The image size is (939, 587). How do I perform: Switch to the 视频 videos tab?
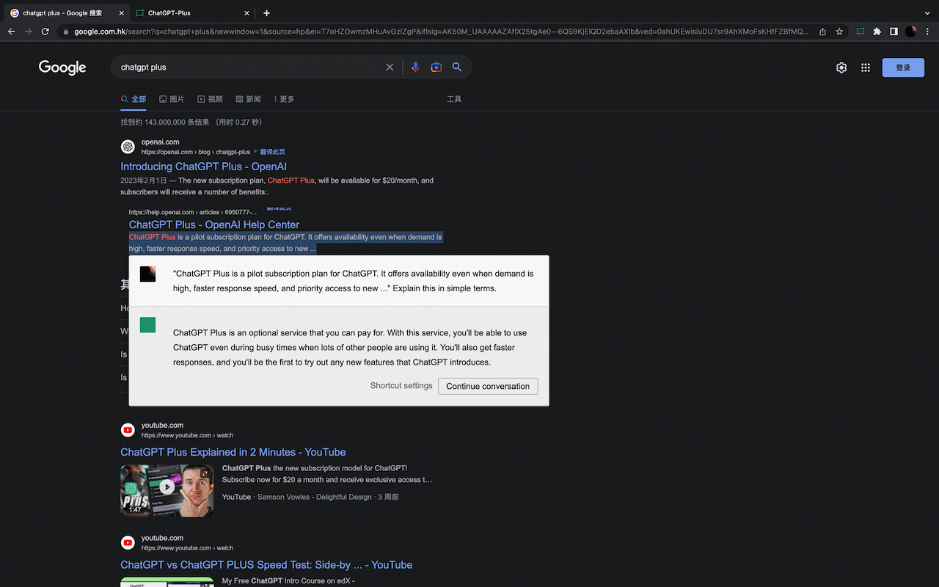pyautogui.click(x=210, y=99)
